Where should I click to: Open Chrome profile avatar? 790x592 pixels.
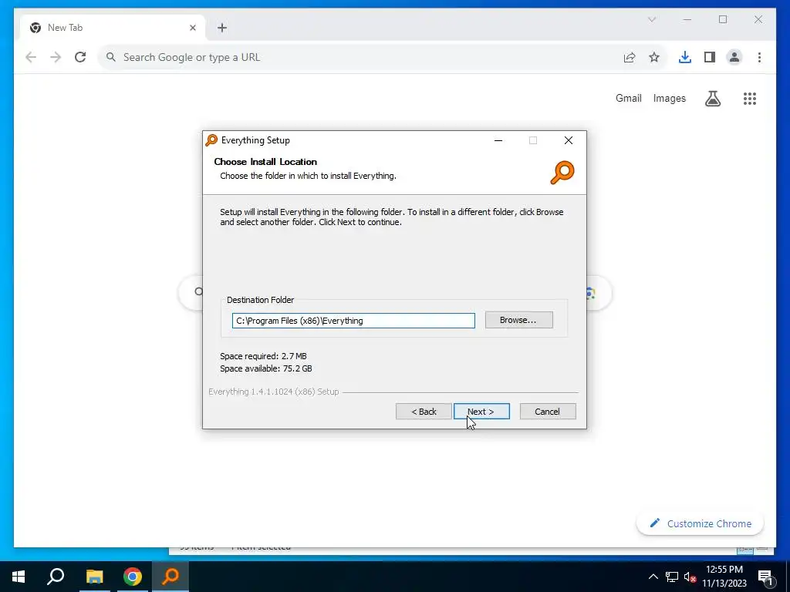click(x=734, y=57)
